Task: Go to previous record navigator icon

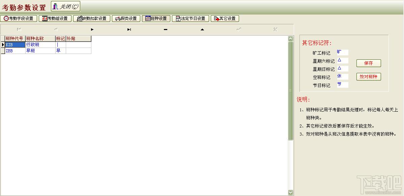Action: tap(56, 29)
